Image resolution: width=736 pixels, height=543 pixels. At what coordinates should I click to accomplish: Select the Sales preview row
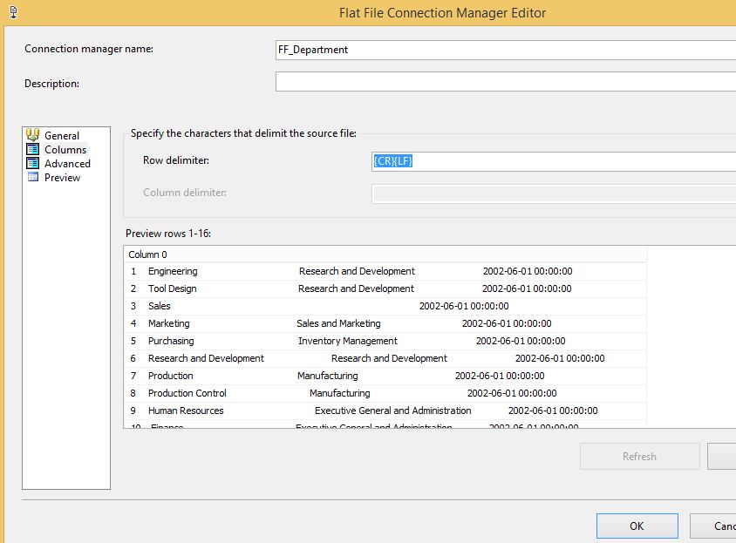(x=385, y=306)
